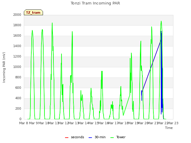
Task: Click the 1000 y-axis tick label
Action: (17, 67)
